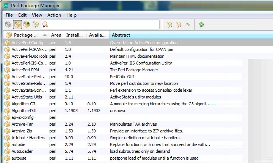Show all packages view icon
273x163 pixels.
tap(8, 25)
